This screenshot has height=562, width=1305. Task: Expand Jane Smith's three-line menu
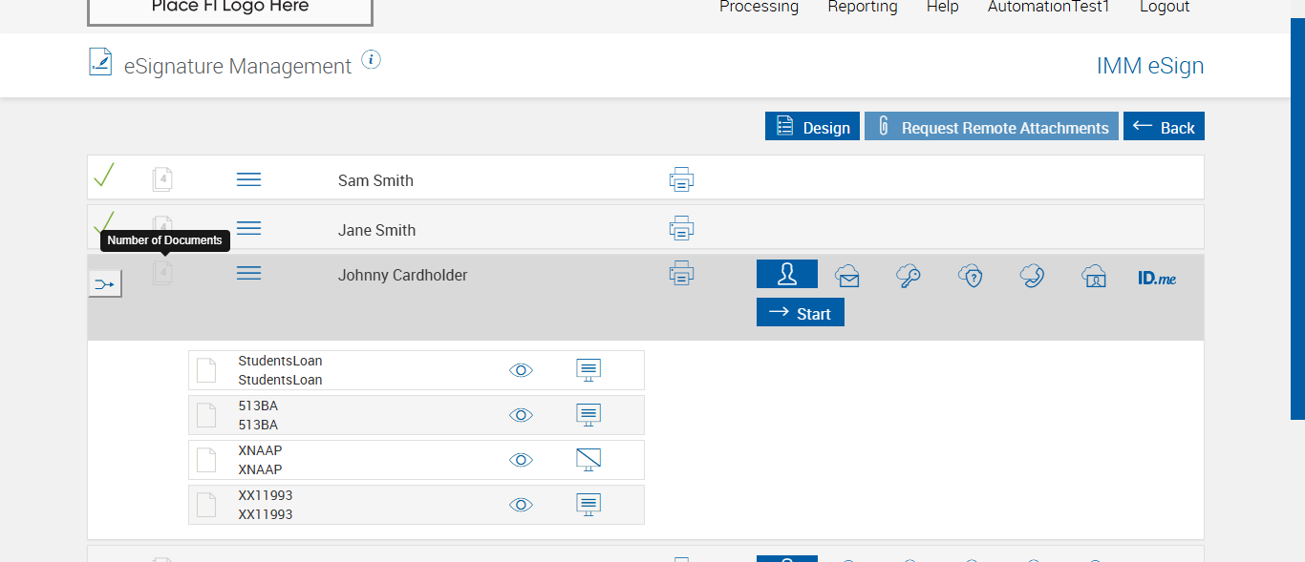(x=248, y=229)
